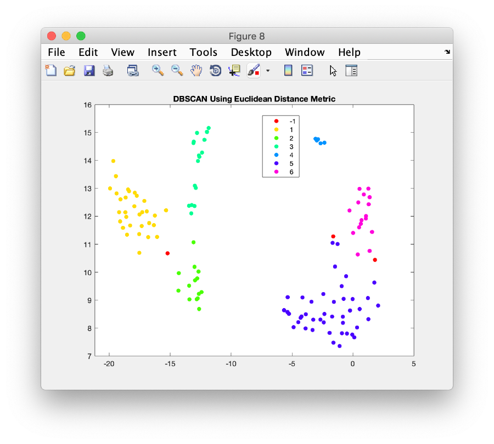
Task: Open the Desktop menu
Action: (251, 52)
